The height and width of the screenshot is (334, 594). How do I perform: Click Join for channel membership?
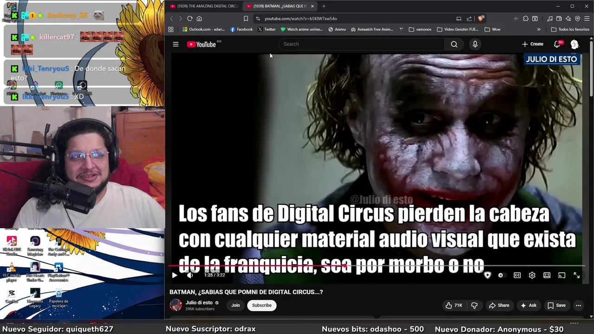(236, 305)
